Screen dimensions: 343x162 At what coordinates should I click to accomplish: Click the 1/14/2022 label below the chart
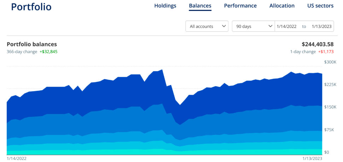pos(17,158)
